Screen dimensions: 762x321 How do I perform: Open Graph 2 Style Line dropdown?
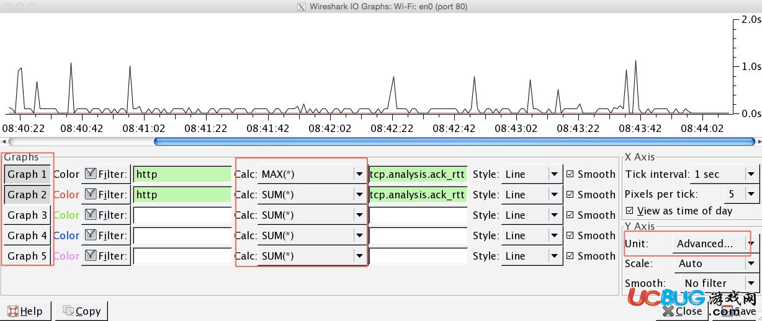point(532,195)
